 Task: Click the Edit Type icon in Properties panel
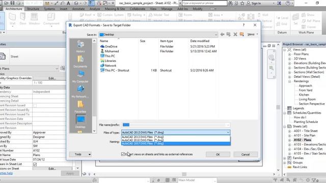63,68
